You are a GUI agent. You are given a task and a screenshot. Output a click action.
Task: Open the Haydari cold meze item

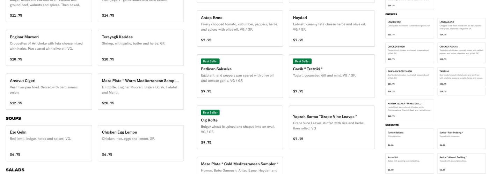[332, 29]
